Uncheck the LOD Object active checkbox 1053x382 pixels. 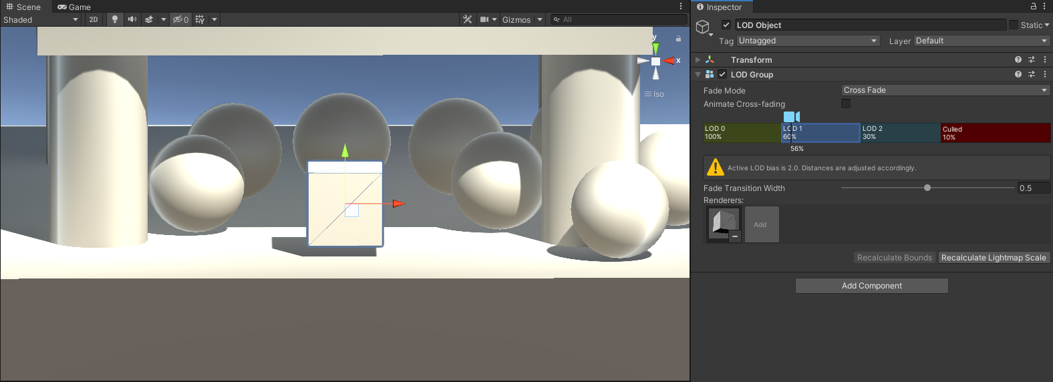coord(726,25)
